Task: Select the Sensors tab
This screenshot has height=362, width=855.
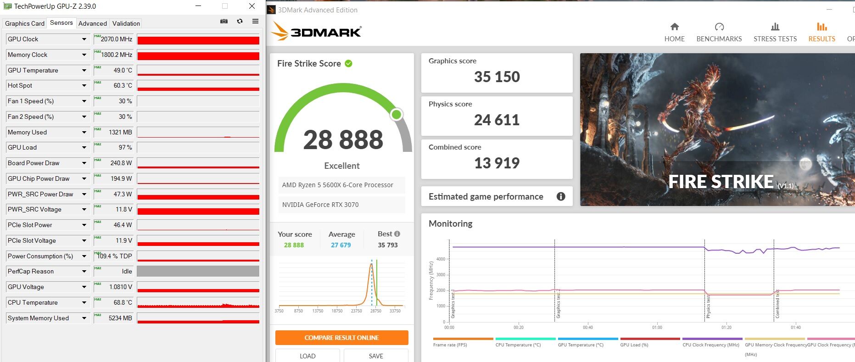Action: tap(61, 22)
